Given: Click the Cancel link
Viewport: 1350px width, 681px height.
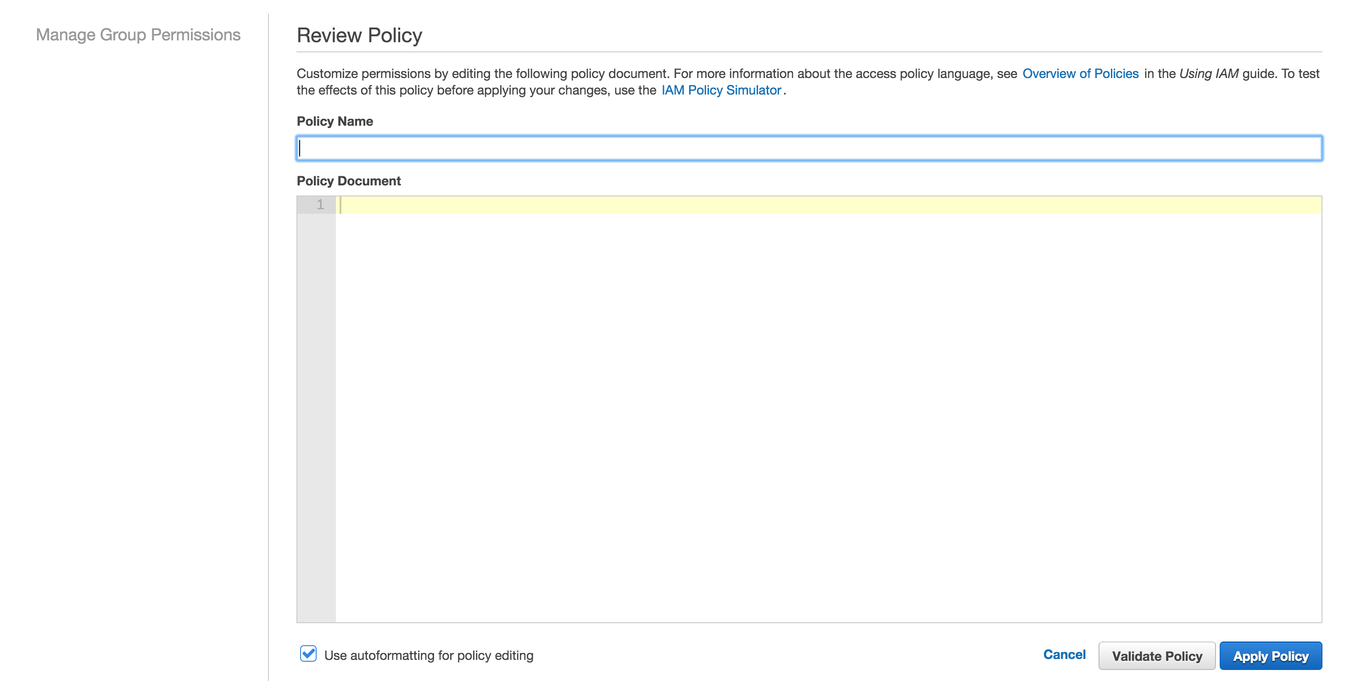Looking at the screenshot, I should [1065, 654].
